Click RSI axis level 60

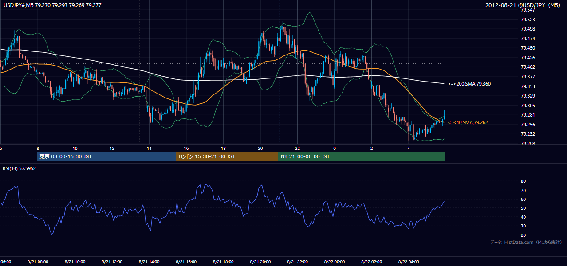[x=523, y=199]
